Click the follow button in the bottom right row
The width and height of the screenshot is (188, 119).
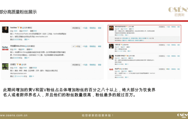[162, 69]
